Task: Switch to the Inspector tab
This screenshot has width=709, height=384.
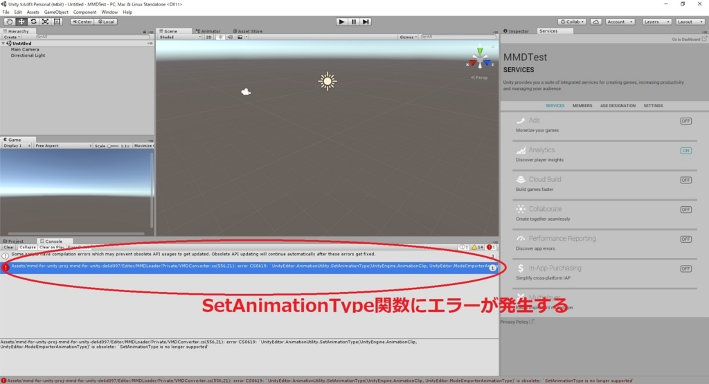Action: coord(516,31)
